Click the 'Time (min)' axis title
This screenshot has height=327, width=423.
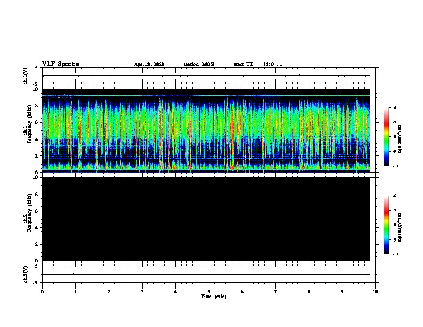pyautogui.click(x=214, y=297)
